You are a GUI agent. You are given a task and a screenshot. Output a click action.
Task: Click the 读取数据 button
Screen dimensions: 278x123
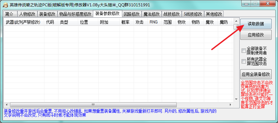coord(256,24)
